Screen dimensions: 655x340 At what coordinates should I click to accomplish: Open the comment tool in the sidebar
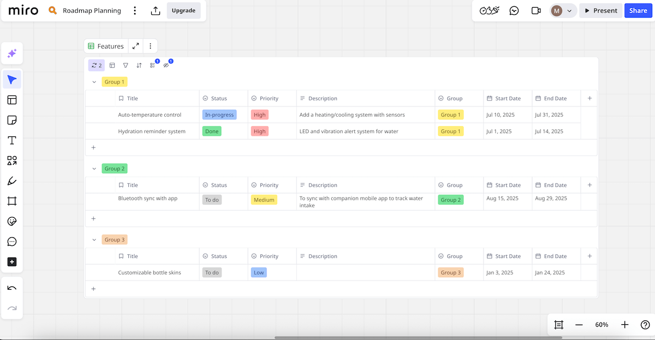click(x=12, y=242)
